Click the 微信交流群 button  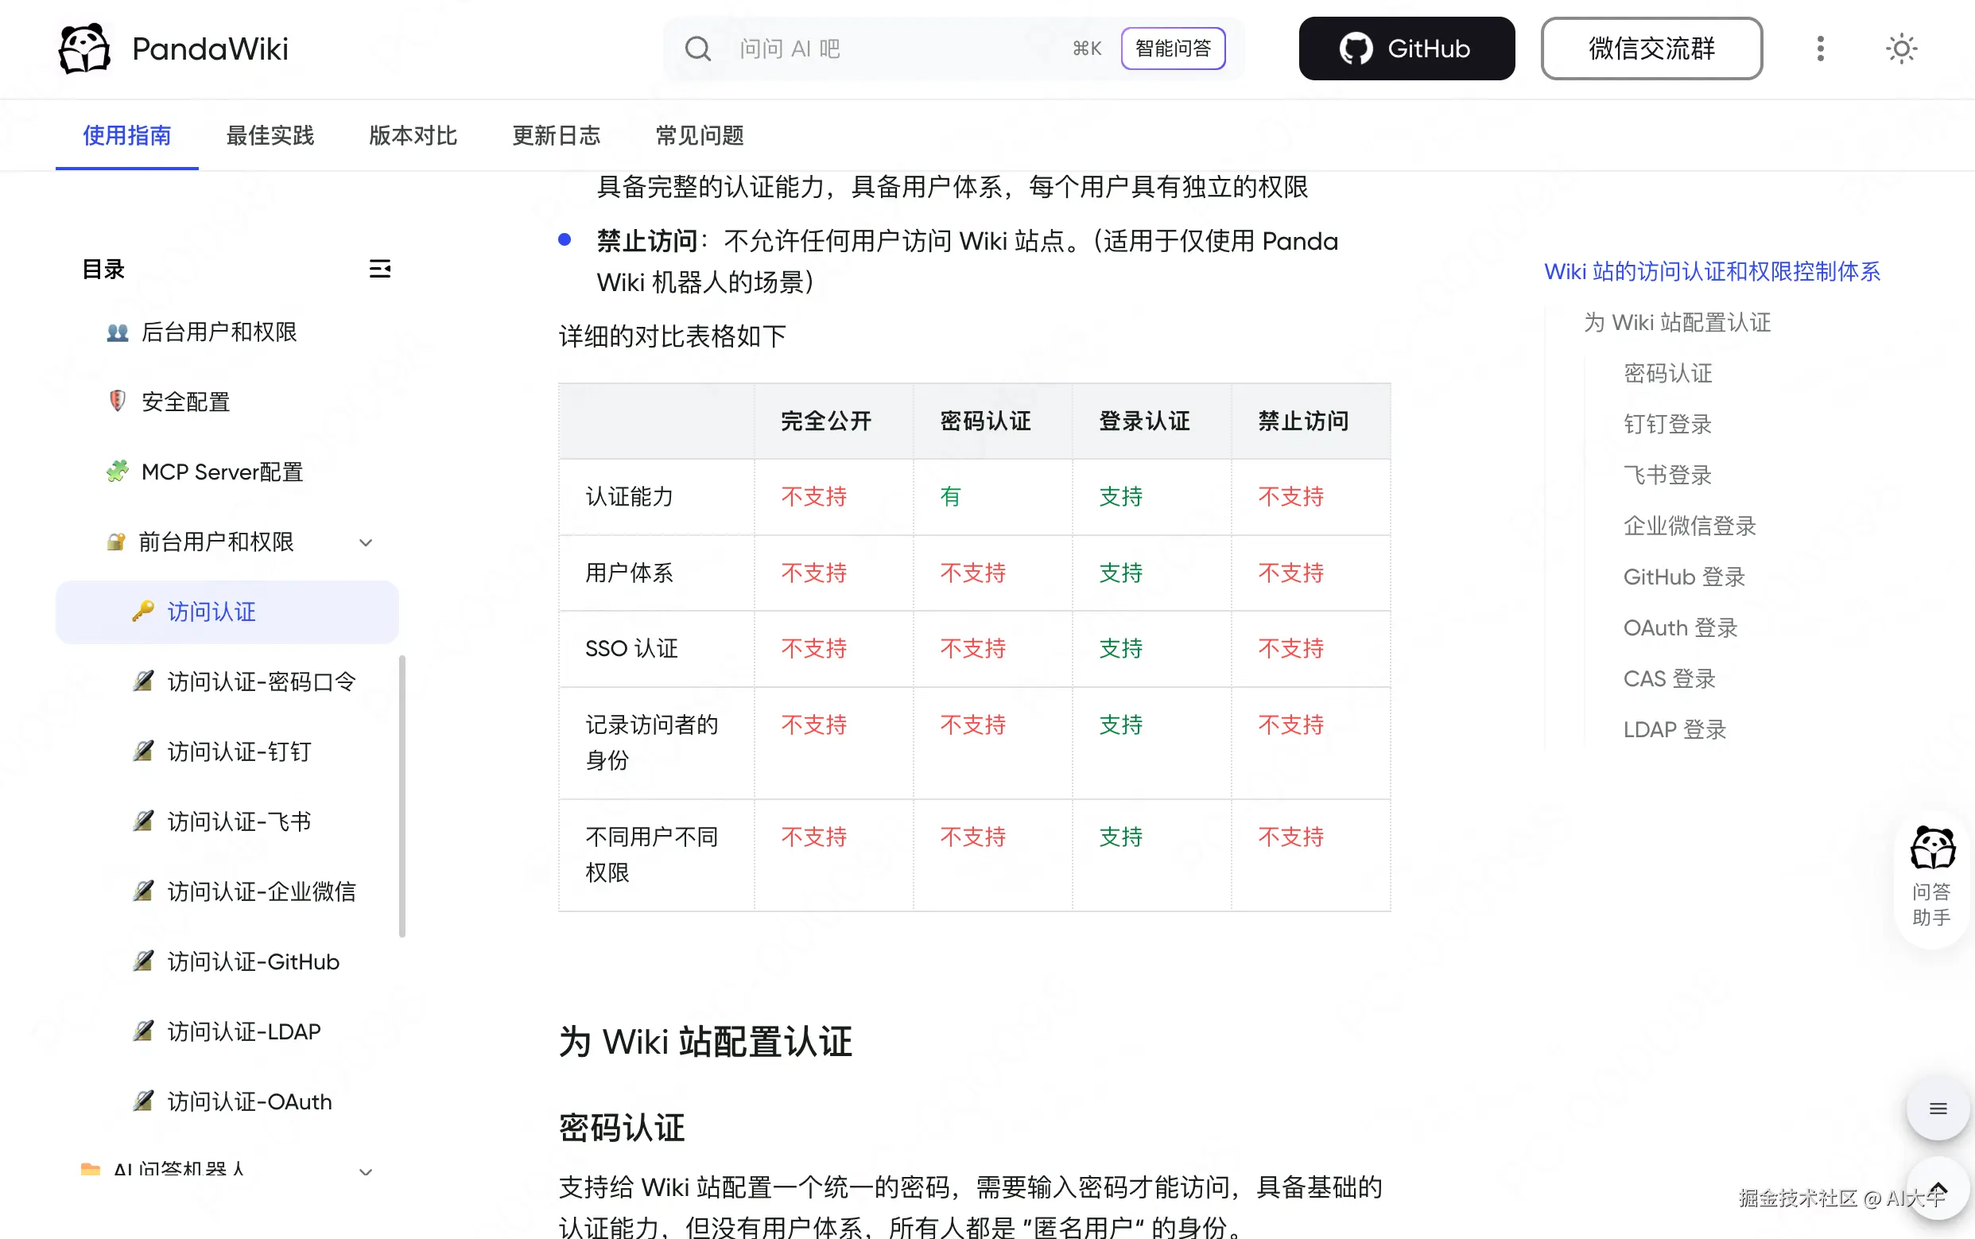click(x=1651, y=49)
